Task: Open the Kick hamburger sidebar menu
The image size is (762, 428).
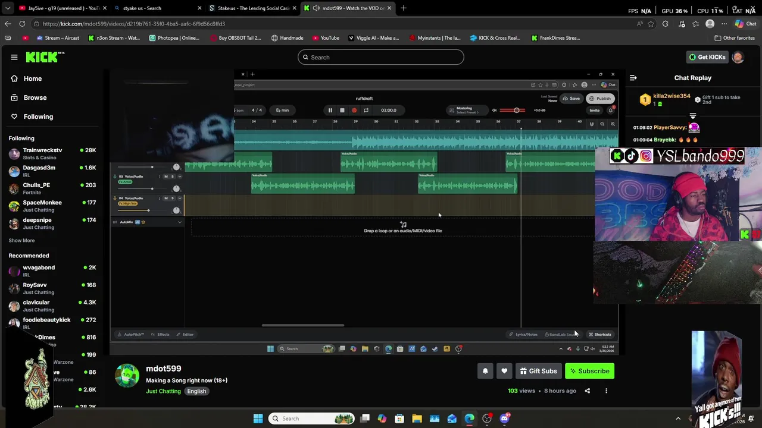Action: tap(14, 57)
